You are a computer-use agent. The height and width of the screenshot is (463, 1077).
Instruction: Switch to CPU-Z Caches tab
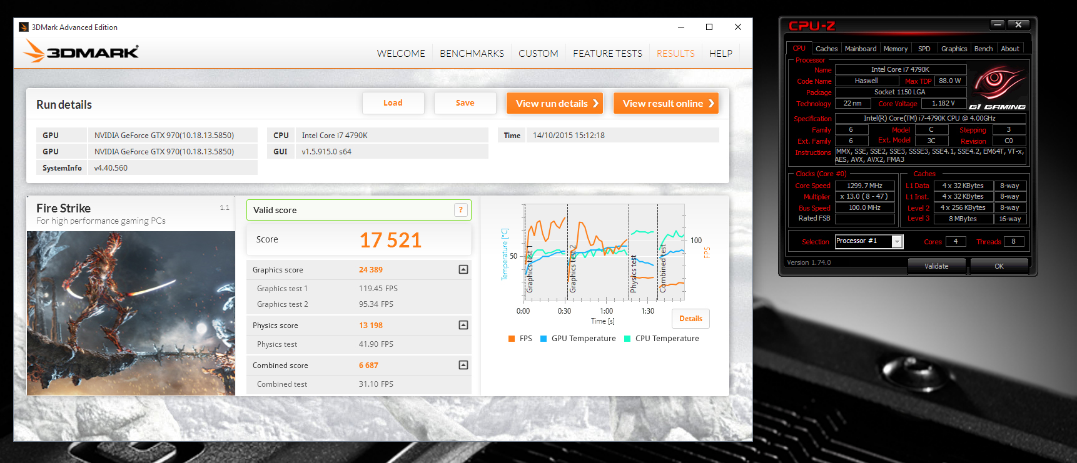[x=826, y=49]
